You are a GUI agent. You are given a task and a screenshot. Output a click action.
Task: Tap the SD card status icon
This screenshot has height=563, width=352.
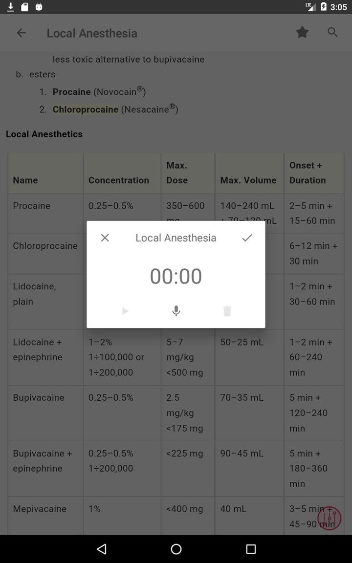[x=25, y=7]
